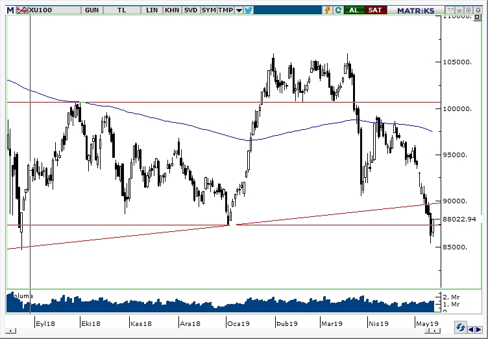The image size is (488, 339).
Task: Click the red SAT sell button
Action: [x=375, y=10]
